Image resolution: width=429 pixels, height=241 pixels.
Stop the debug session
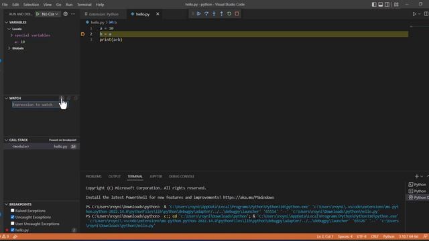coord(237,13)
